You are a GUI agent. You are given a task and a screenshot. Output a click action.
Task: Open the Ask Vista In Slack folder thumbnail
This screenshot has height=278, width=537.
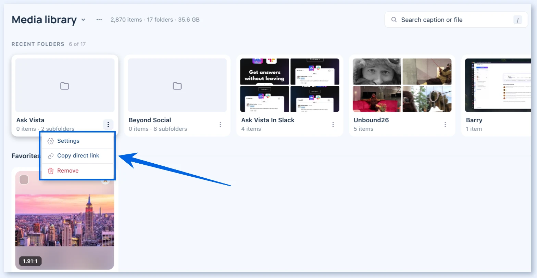click(290, 85)
